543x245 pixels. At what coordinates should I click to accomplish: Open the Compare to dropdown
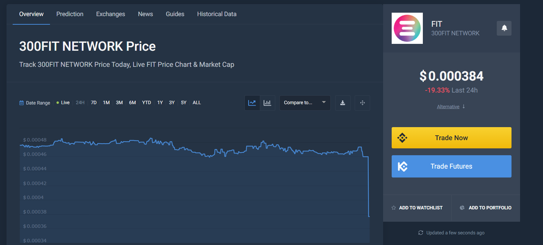coord(305,103)
